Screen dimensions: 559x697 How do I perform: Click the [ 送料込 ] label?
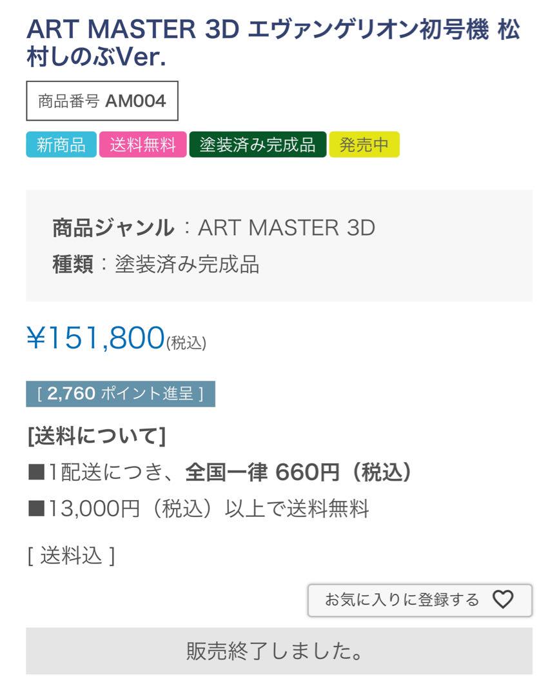(72, 556)
